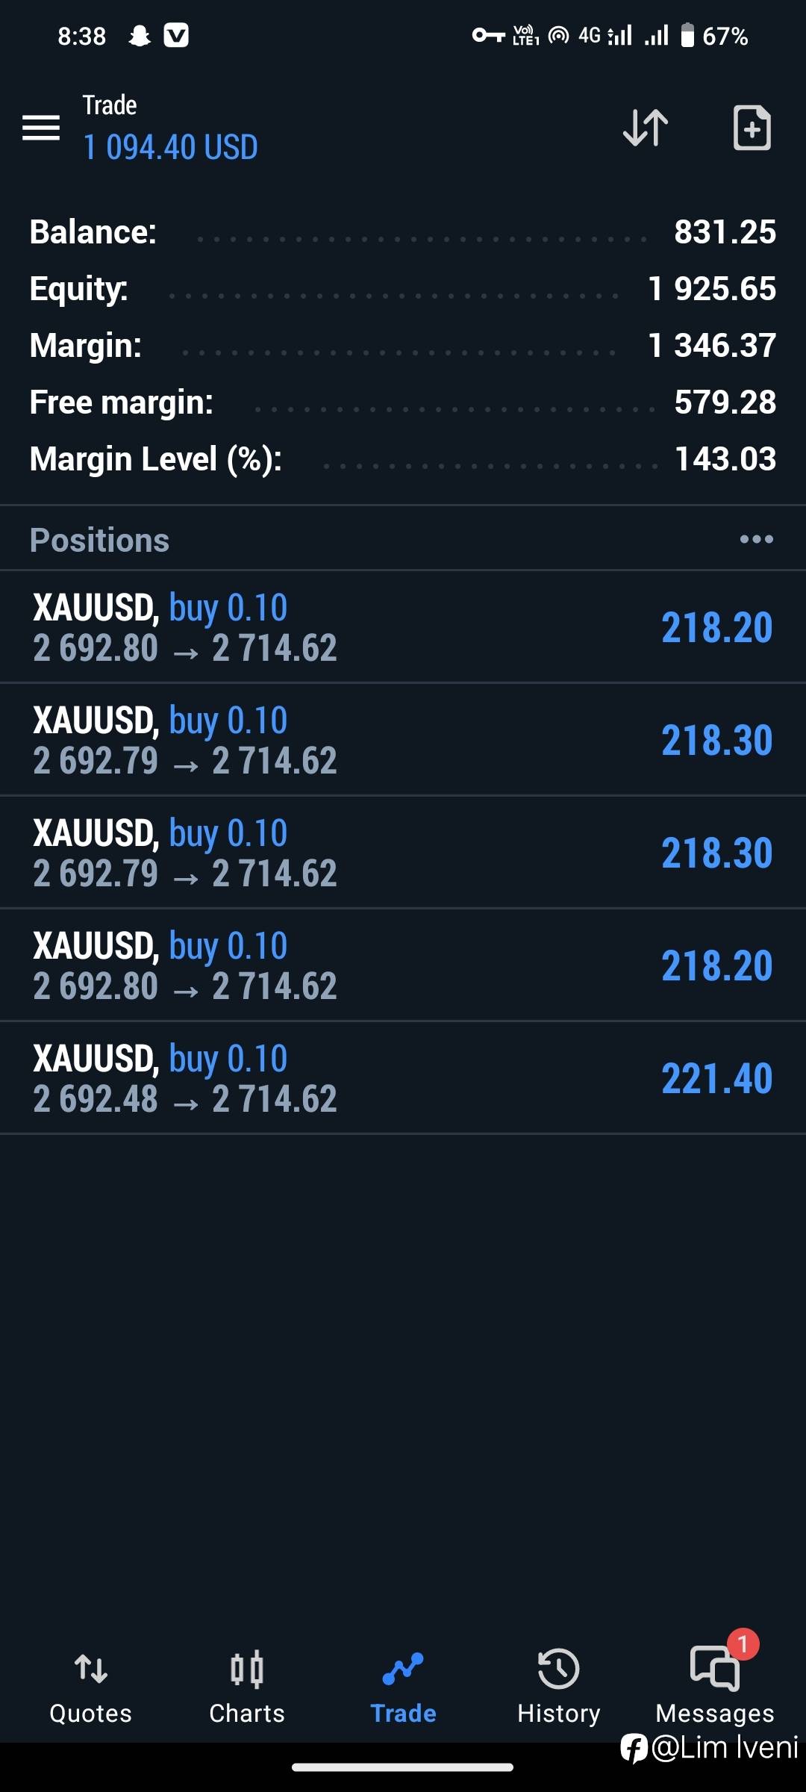Tap the Trade tab icon
This screenshot has height=1792, width=806.
pos(403,1670)
